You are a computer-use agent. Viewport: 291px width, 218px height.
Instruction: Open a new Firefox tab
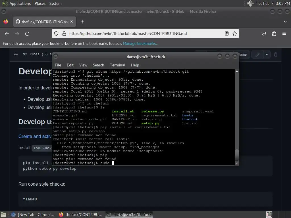tap(82, 22)
